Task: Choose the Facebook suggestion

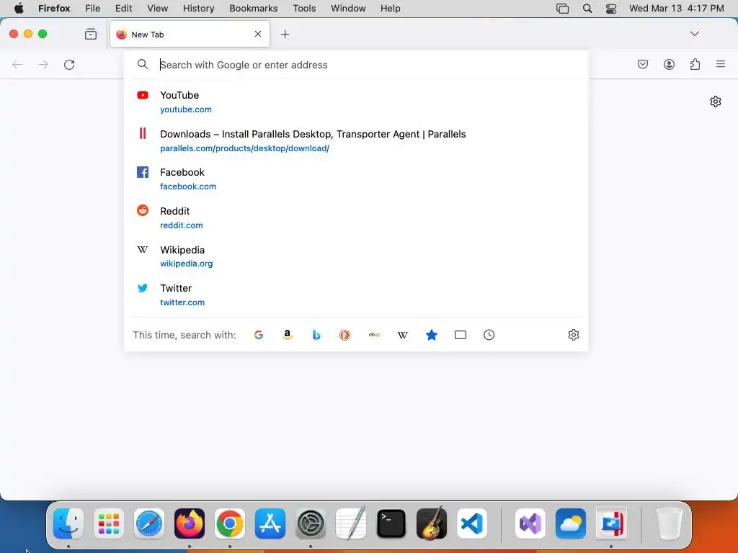Action: tap(356, 179)
